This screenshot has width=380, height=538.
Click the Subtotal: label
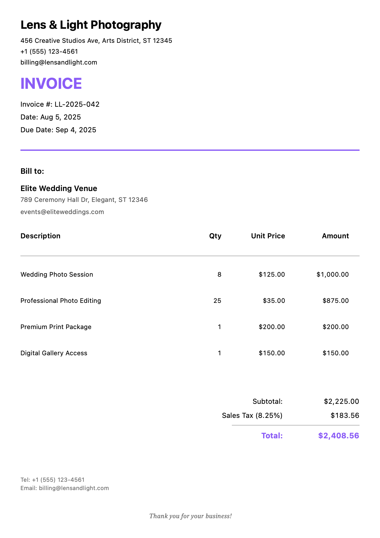268,401
